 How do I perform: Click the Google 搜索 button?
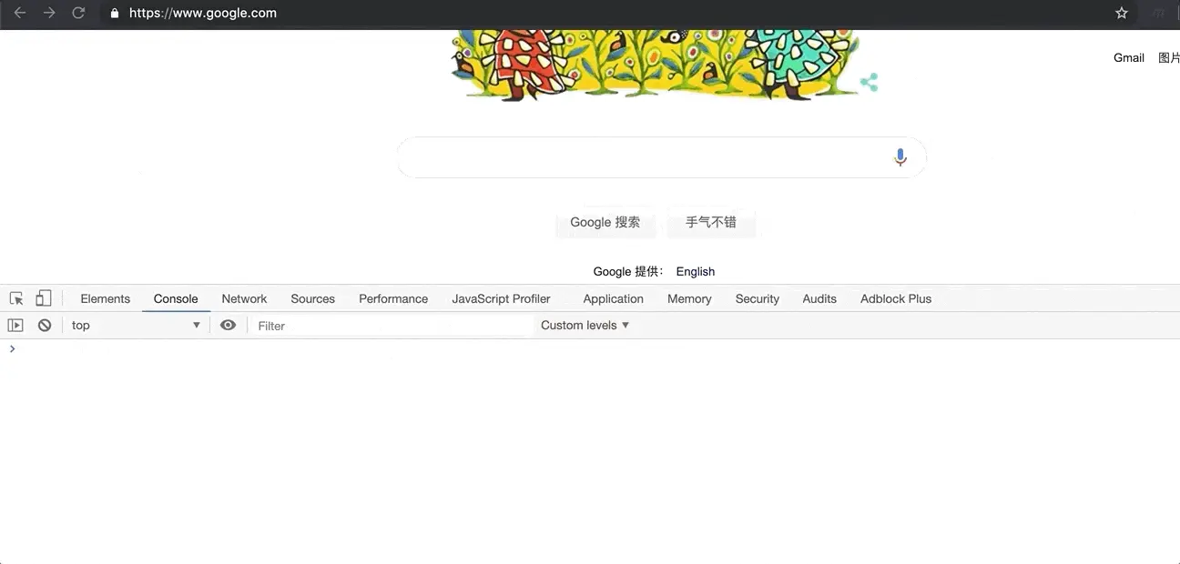point(605,222)
